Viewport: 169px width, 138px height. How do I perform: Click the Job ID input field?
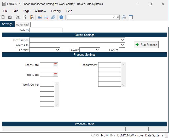click(46, 30)
